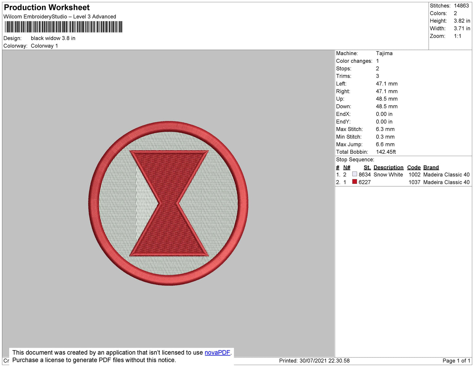
Task: Click the Trims value 3
Action: tap(378, 76)
